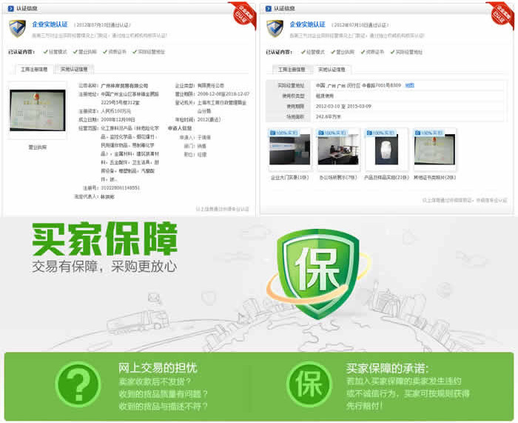518x423 pixels.
Task: Click the 收到的货品与描述不符 question line
Action: [163, 406]
